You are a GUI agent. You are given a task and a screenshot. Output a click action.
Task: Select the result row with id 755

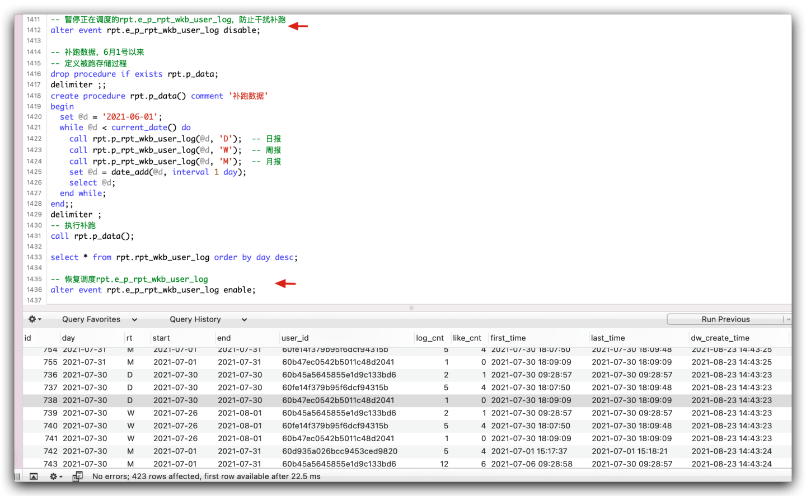[407, 362]
